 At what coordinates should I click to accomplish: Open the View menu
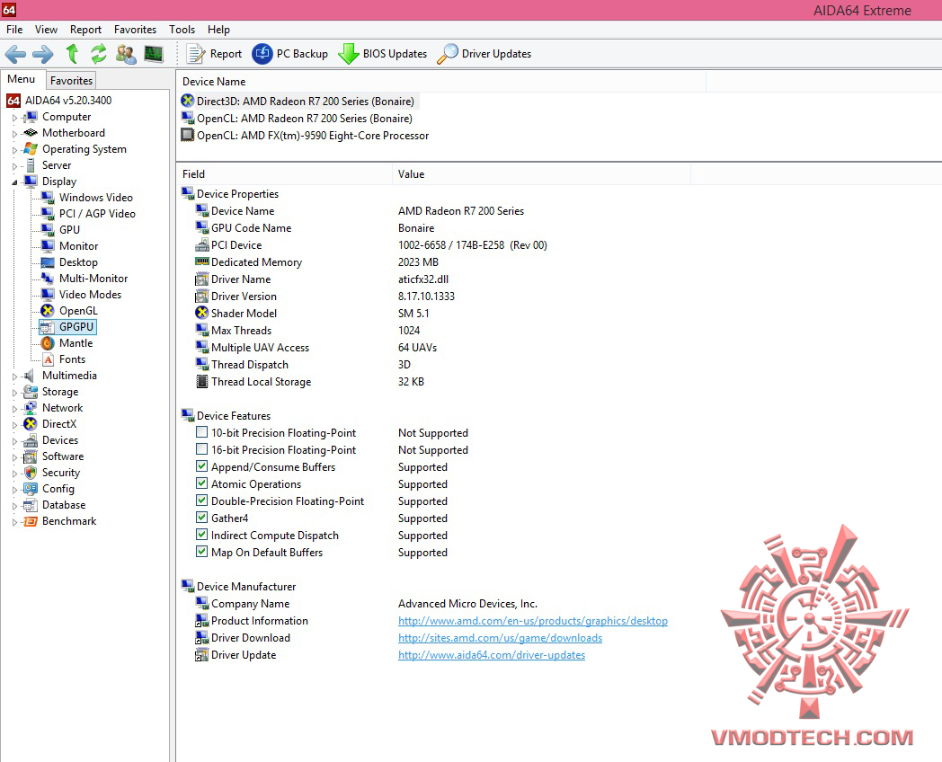[46, 30]
